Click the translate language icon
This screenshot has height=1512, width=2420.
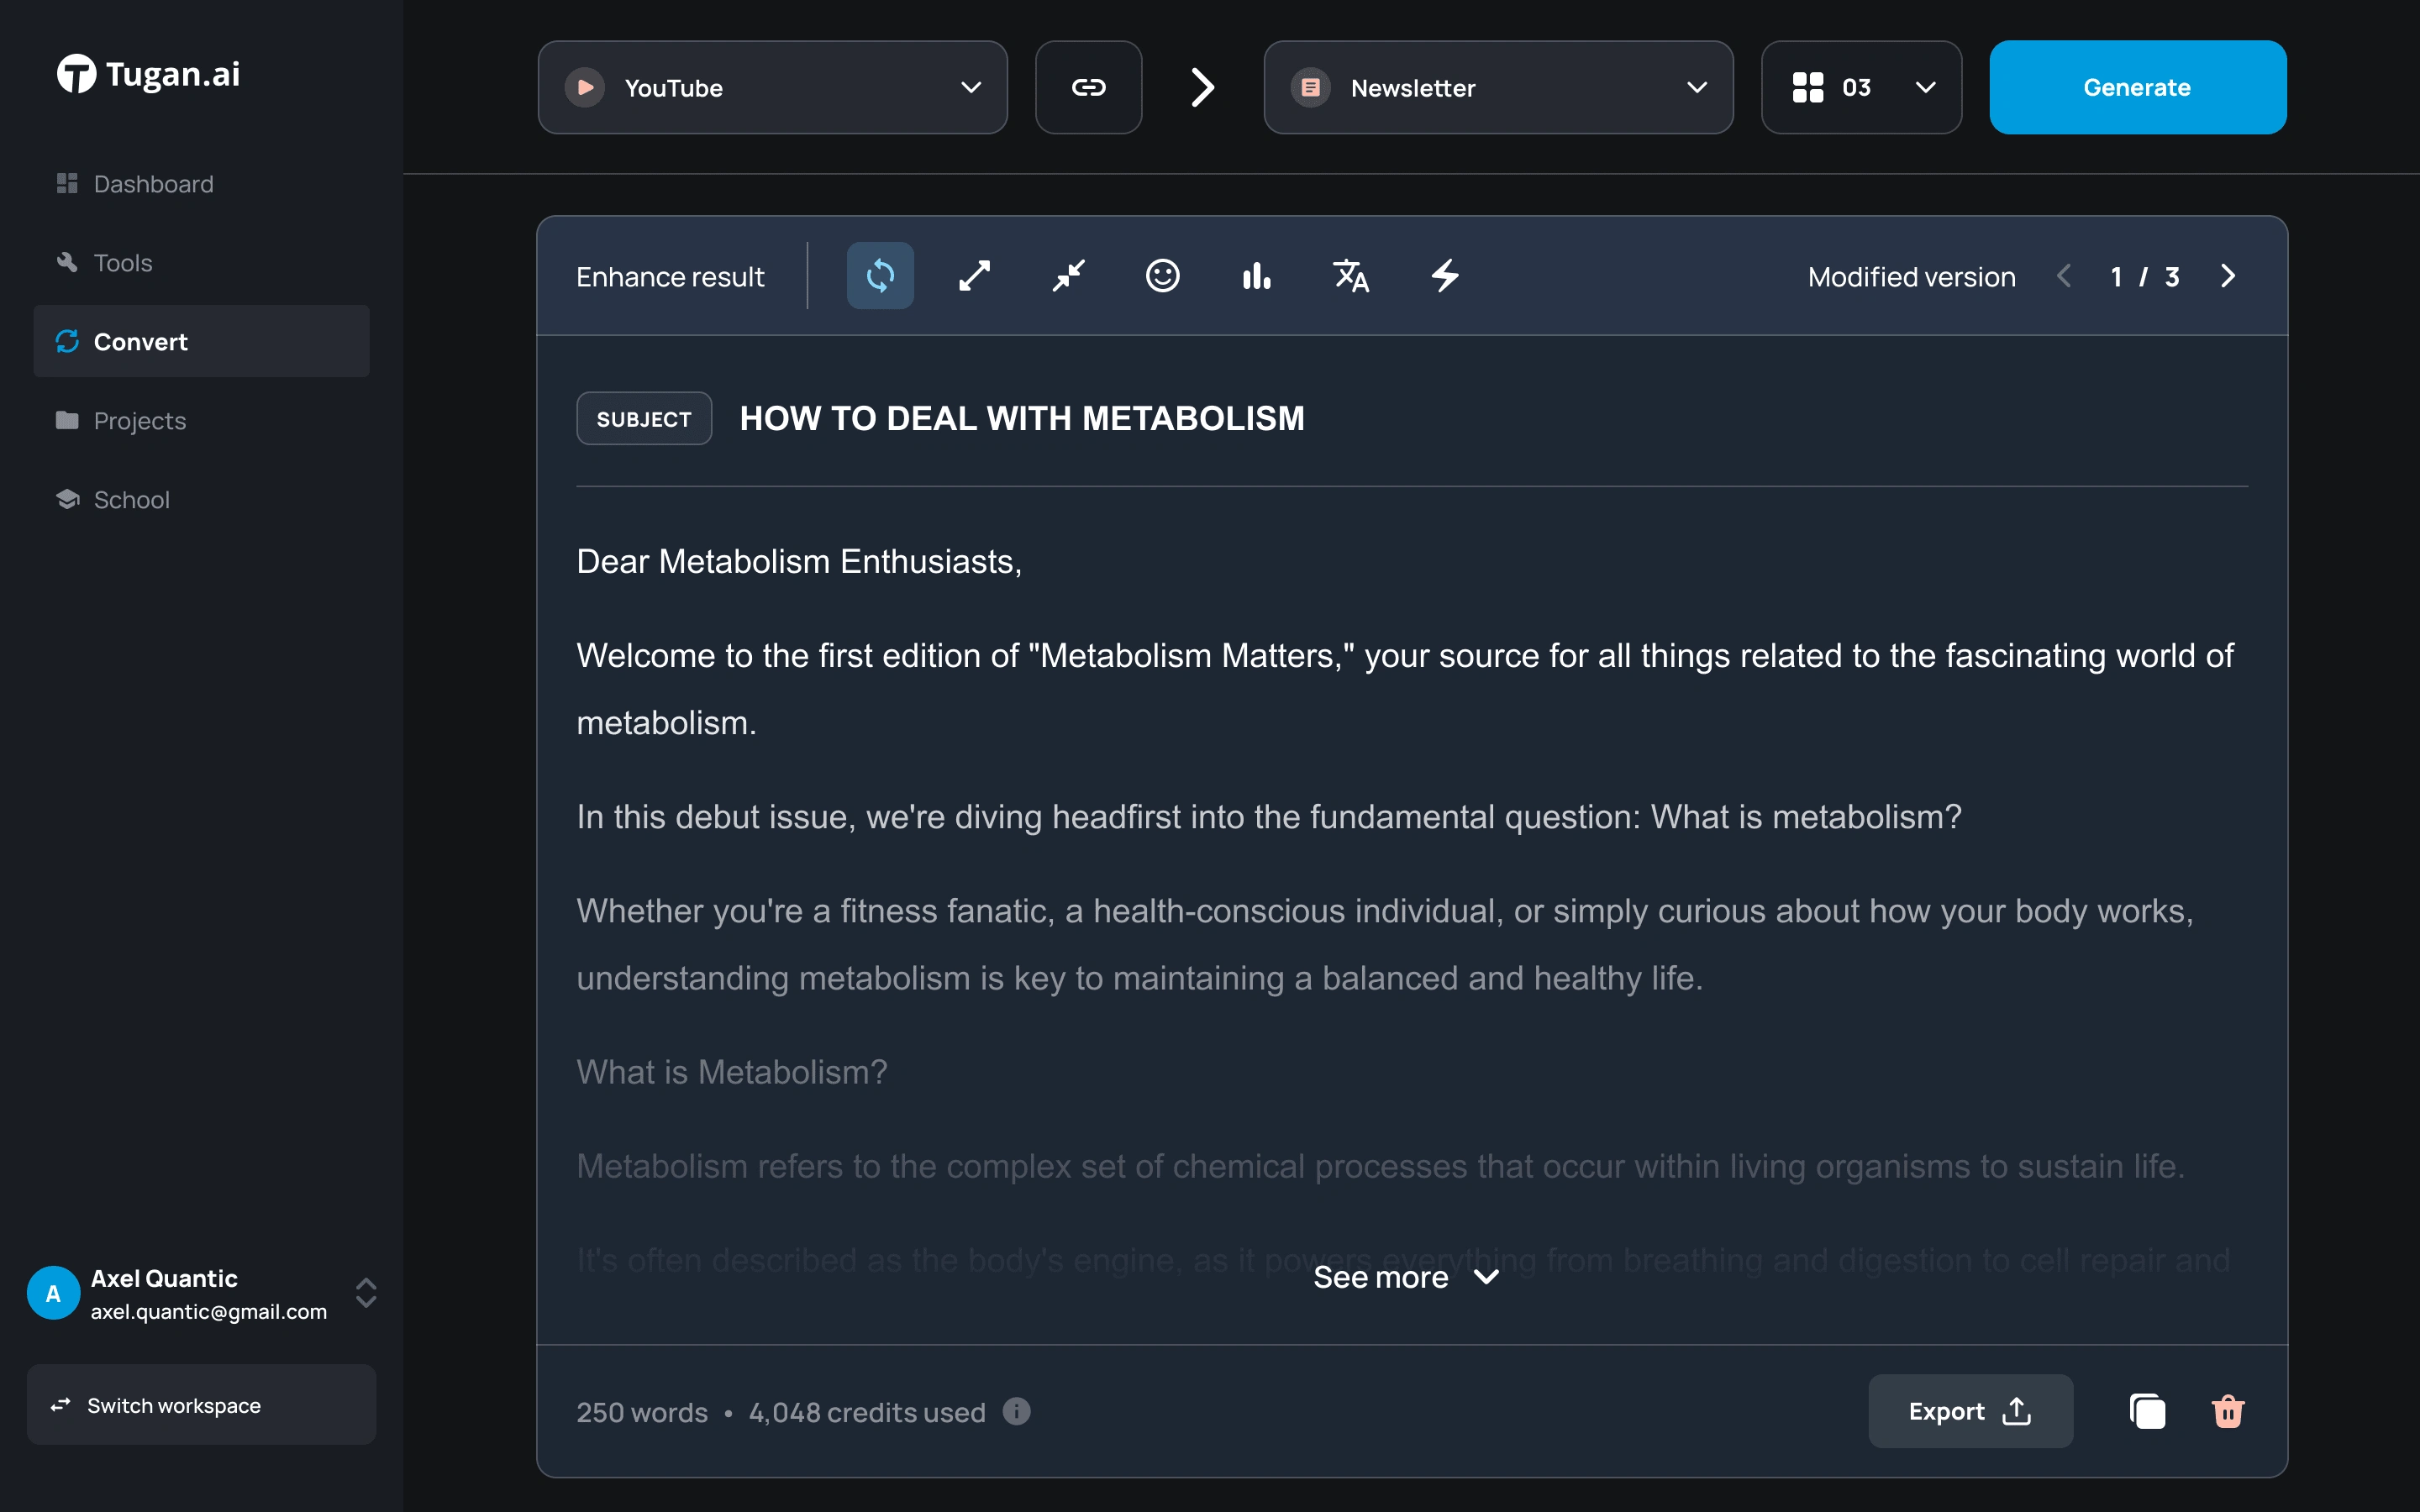[1351, 276]
